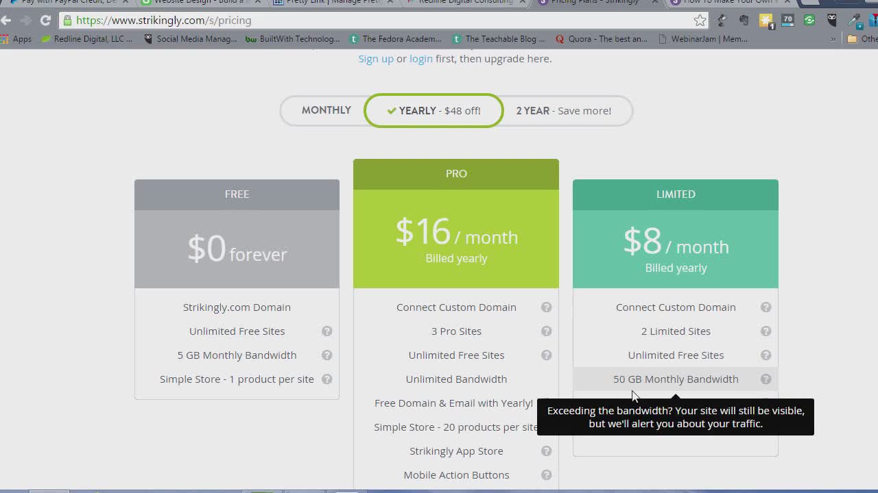Image resolution: width=878 pixels, height=493 pixels.
Task: Open the Other bookmarks folder
Action: pyautogui.click(x=862, y=39)
